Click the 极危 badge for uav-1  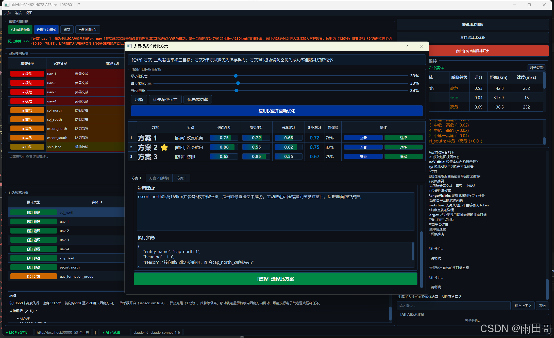27,74
